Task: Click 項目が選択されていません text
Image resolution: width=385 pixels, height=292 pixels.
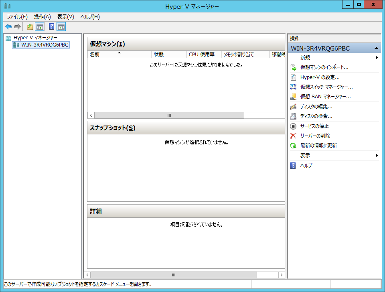Action: [x=197, y=225]
